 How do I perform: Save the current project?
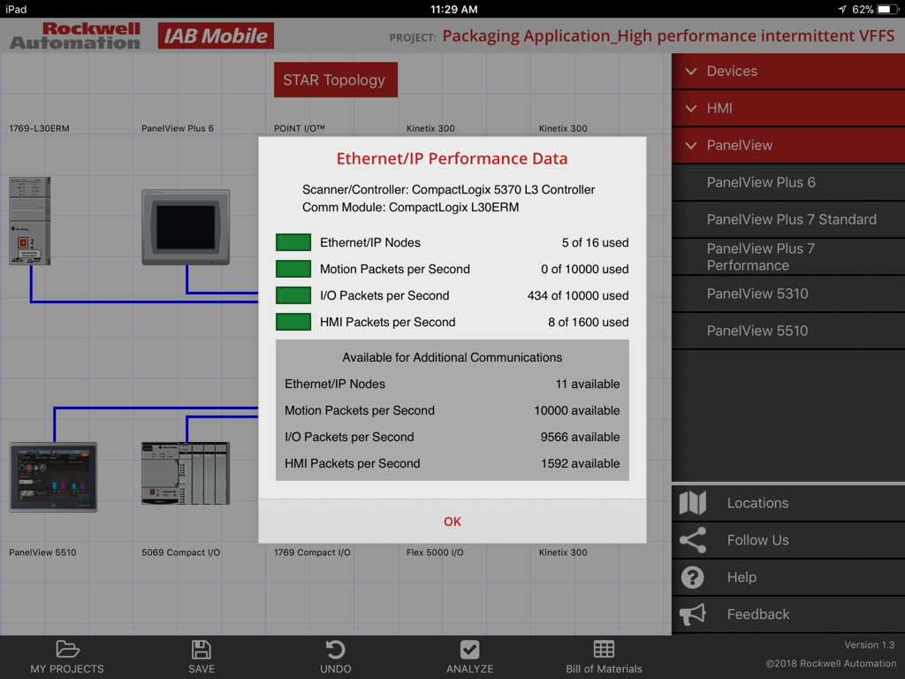click(x=202, y=657)
